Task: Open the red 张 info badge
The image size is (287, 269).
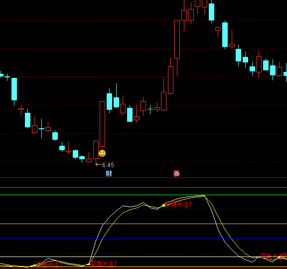Action: (176, 174)
